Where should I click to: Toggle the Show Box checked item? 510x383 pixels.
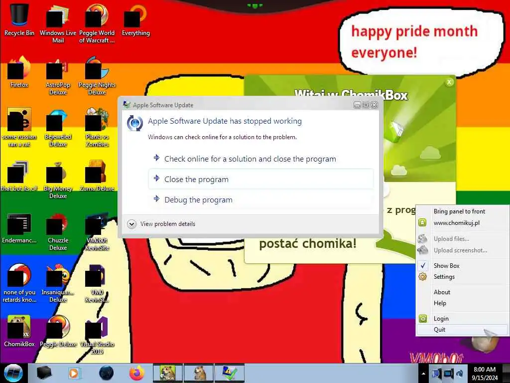click(x=462, y=266)
